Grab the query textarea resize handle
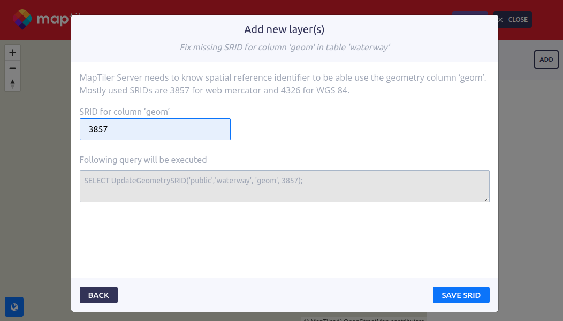 [x=487, y=200]
